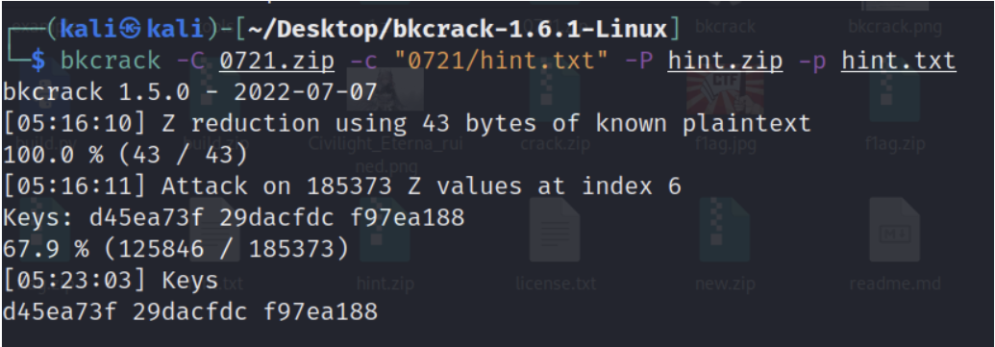Click the [05:16:11] timestamp
The height and width of the screenshot is (347, 995).
click(75, 186)
